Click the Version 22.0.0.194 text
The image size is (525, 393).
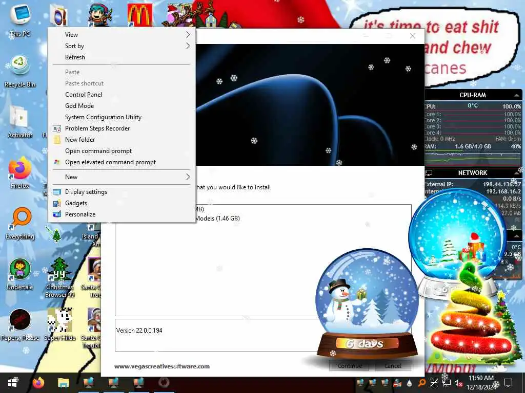(x=139, y=331)
